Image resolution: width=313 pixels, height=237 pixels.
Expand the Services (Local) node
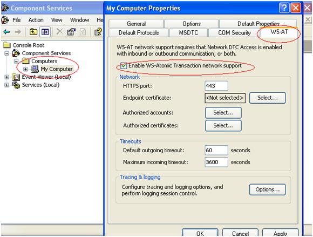(7, 85)
